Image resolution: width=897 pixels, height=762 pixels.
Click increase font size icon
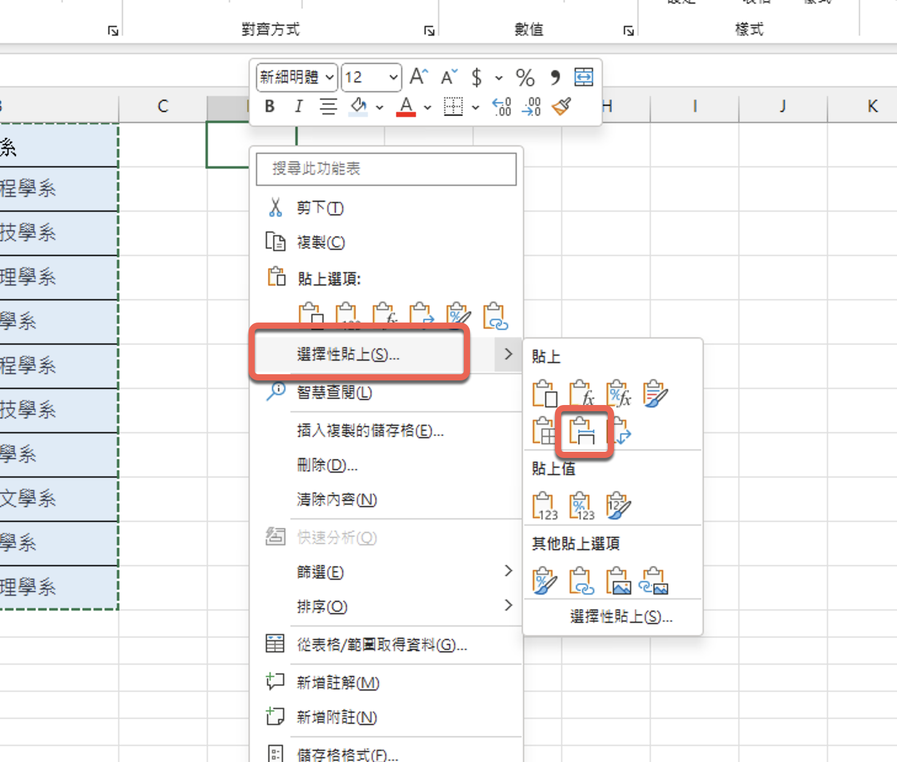(x=418, y=77)
